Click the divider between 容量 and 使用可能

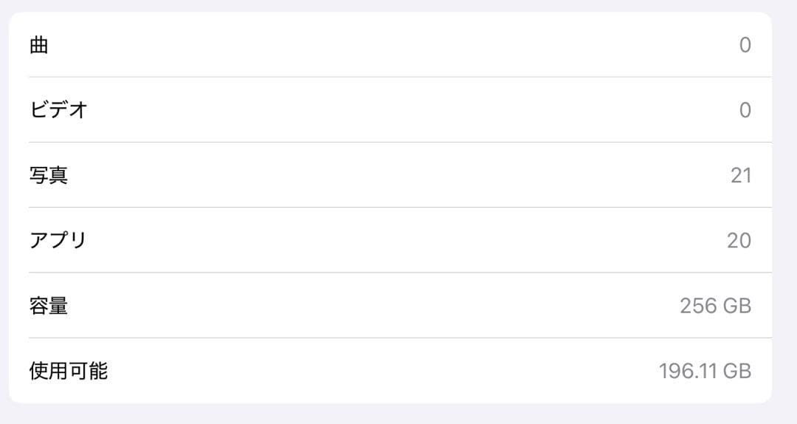tap(398, 338)
